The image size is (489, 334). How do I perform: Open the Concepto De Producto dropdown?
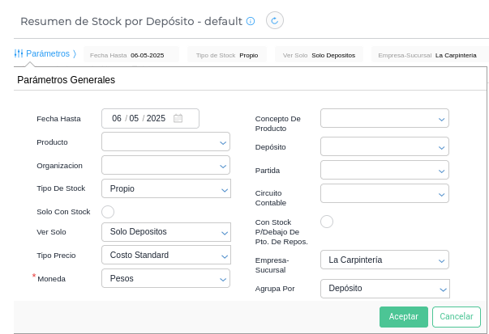click(384, 118)
